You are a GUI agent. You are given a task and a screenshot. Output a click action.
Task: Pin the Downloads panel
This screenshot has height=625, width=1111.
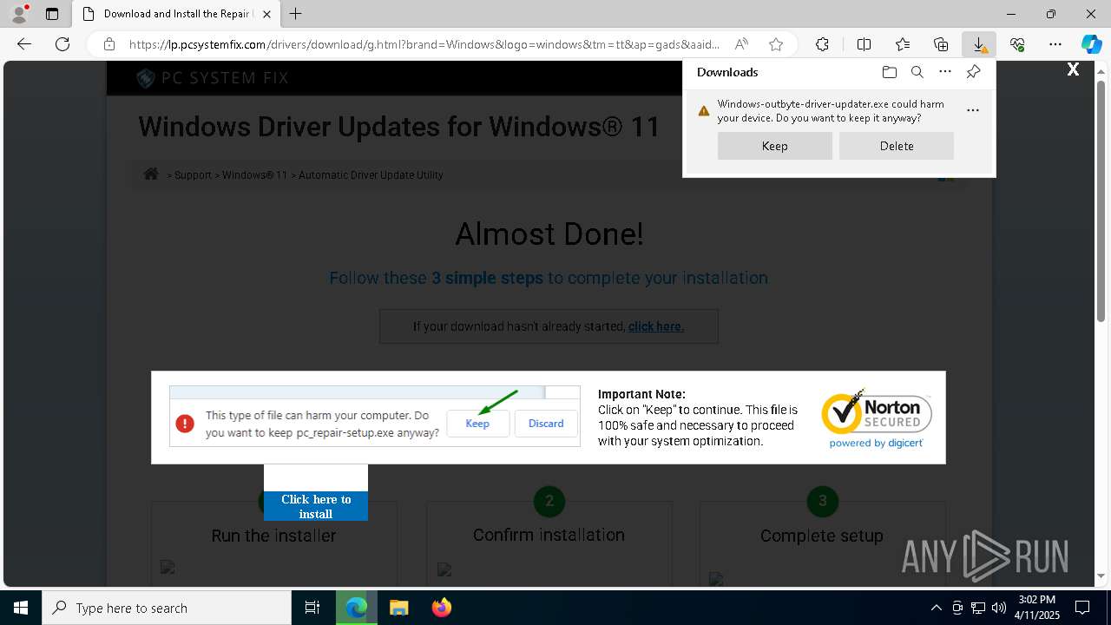973,72
